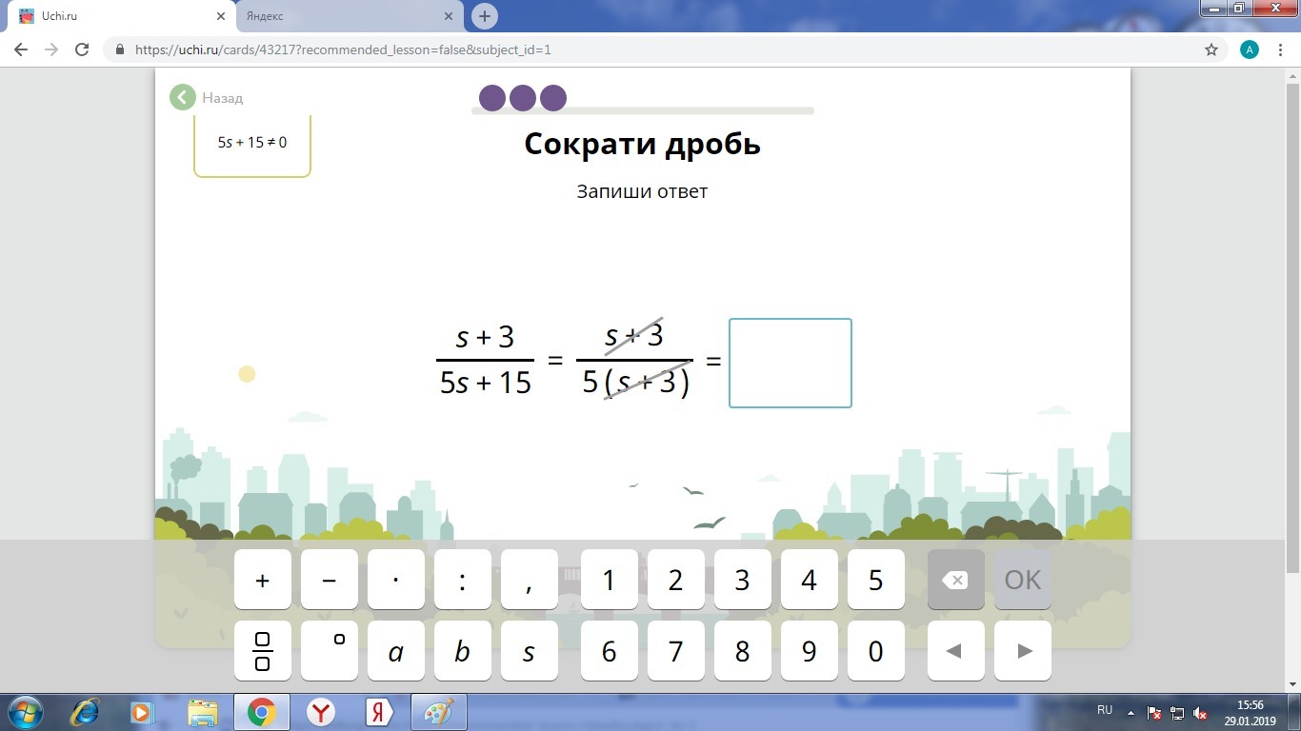1301x731 pixels.
Task: Tap the number 0 key
Action: click(x=876, y=651)
